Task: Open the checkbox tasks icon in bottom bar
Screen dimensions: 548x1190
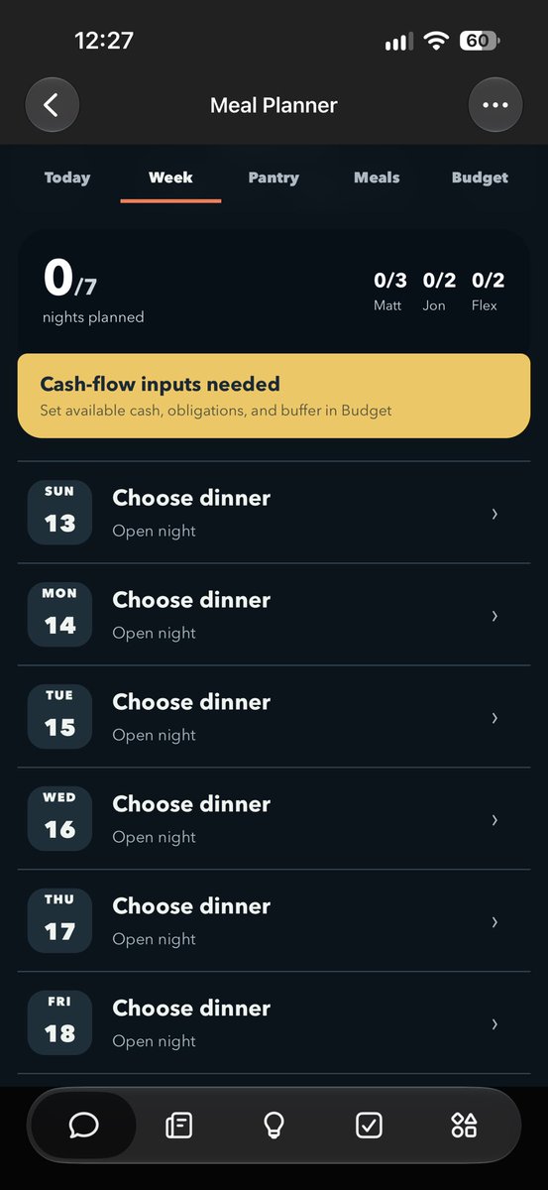Action: [369, 1125]
